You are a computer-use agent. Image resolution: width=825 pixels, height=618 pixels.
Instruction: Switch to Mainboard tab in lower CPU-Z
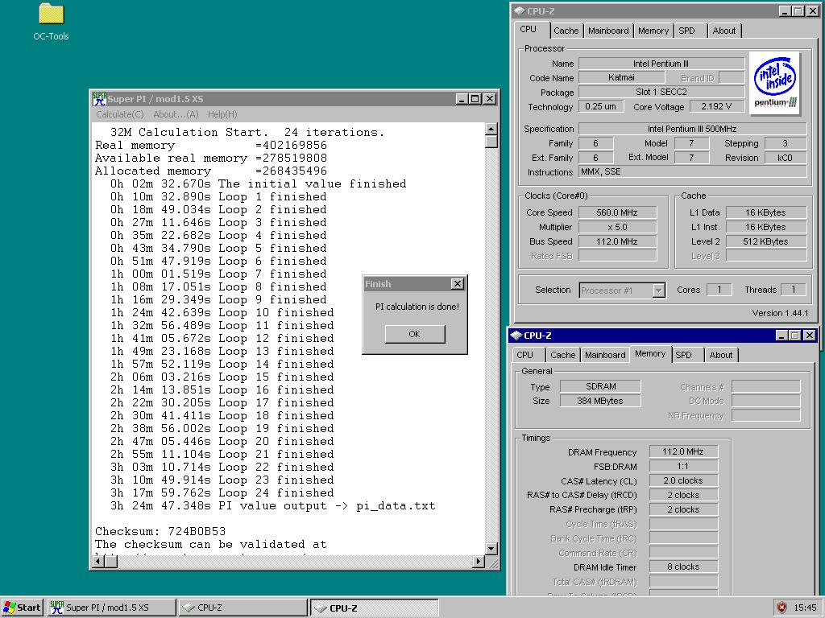(605, 355)
